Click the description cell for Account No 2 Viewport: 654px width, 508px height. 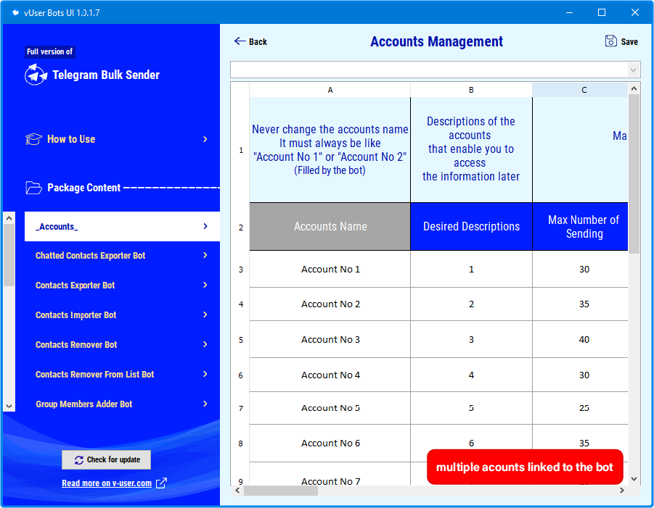(471, 304)
